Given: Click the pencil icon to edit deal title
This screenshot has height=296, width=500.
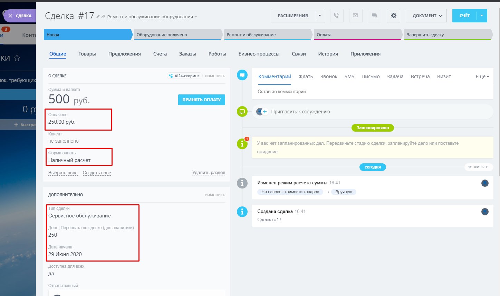Looking at the screenshot, I should [x=98, y=17].
